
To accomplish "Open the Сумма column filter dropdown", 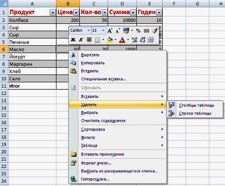I will pos(133,12).
